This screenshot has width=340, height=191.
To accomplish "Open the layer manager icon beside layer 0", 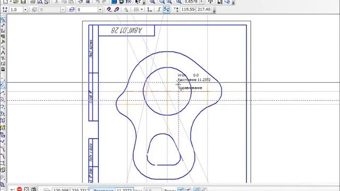I will [72, 10].
